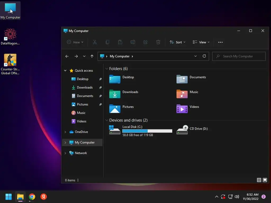271x203 pixels.
Task: Launch Yandex browser from the taskbar
Action: click(44, 197)
